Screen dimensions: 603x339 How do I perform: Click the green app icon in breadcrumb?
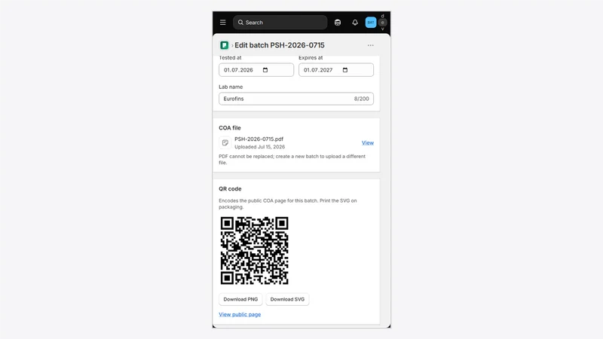click(x=224, y=45)
